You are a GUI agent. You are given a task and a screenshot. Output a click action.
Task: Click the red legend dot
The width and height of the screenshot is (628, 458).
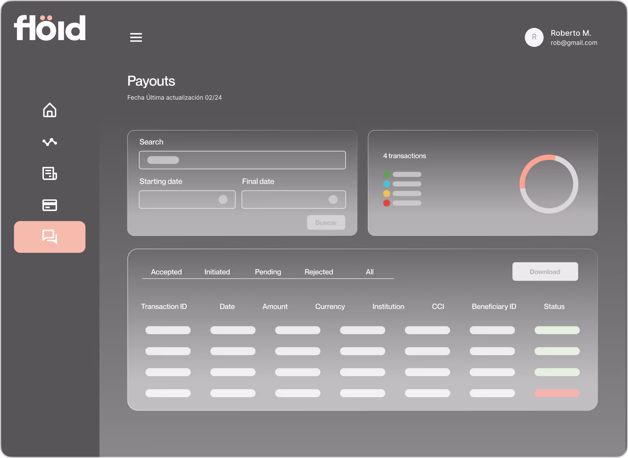pyautogui.click(x=387, y=203)
